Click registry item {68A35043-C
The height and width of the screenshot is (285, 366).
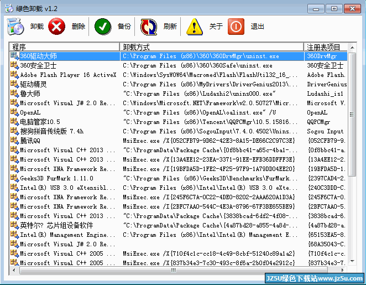coord(326,244)
